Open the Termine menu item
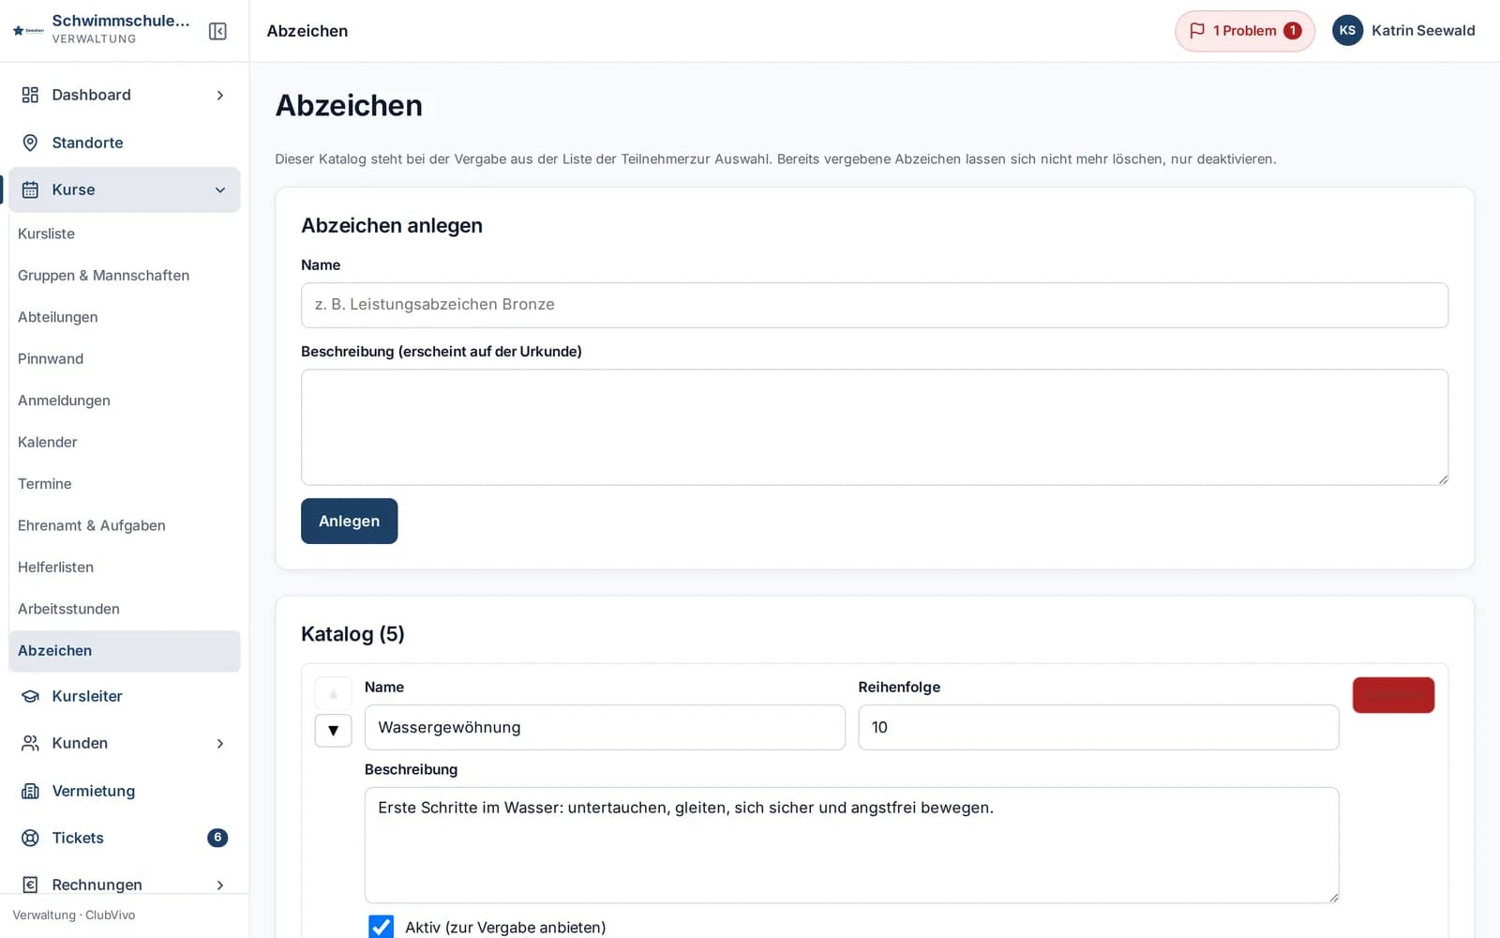This screenshot has height=938, width=1500. pos(124,484)
